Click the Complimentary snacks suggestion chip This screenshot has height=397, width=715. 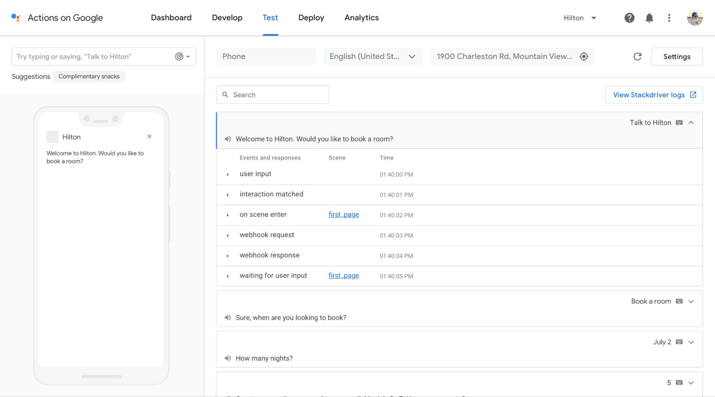click(89, 76)
